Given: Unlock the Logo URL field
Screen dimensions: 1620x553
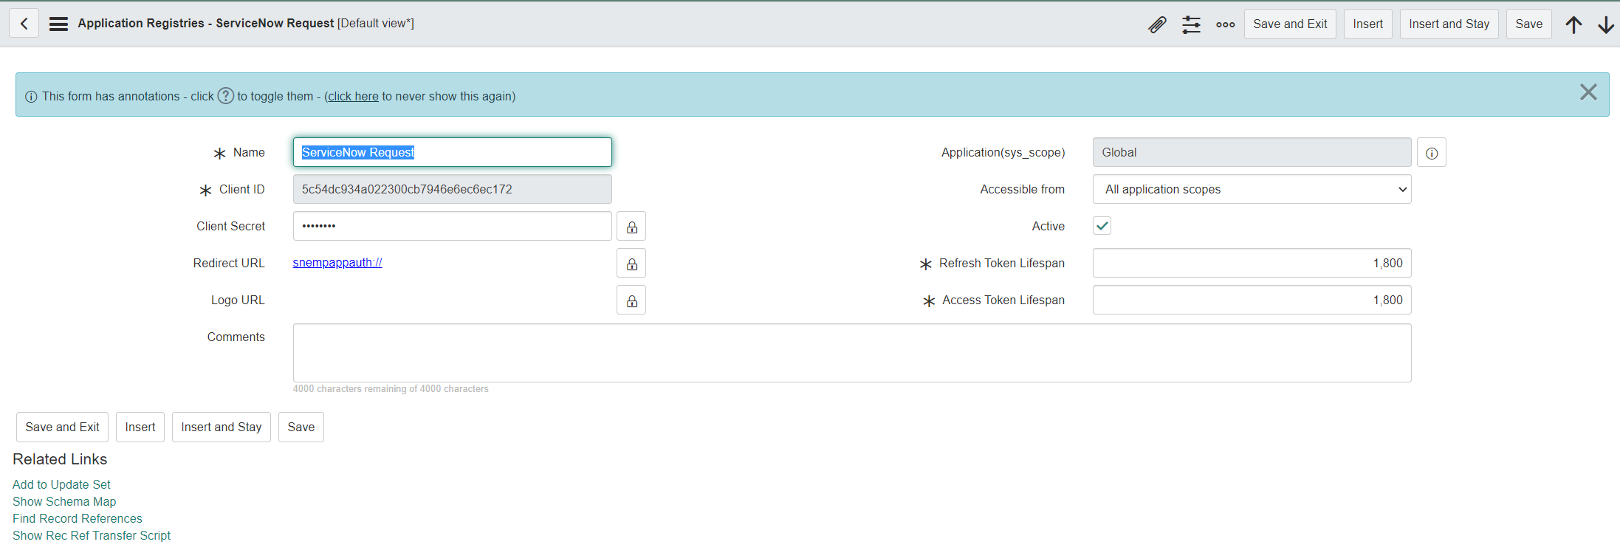Looking at the screenshot, I should point(631,300).
